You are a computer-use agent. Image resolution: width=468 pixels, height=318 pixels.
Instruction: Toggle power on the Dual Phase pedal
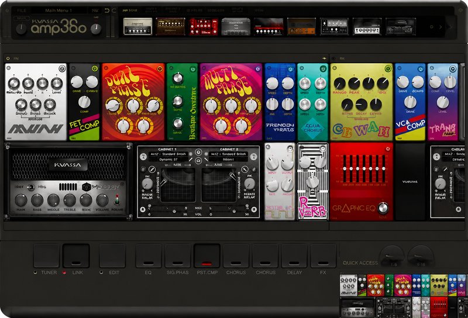[160, 69]
